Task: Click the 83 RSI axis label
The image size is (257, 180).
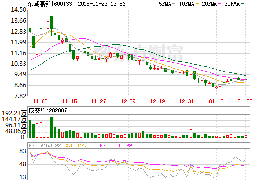Action: coord(23,151)
